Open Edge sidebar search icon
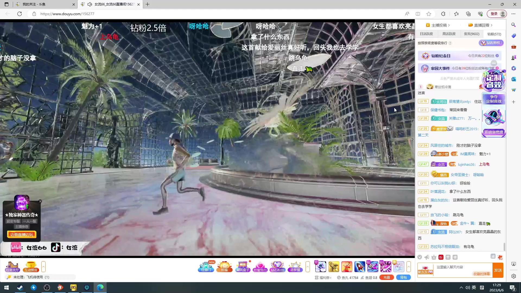 (x=513, y=25)
